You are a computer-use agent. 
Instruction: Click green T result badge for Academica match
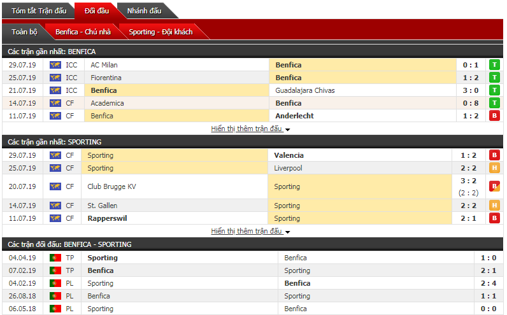pos(494,103)
